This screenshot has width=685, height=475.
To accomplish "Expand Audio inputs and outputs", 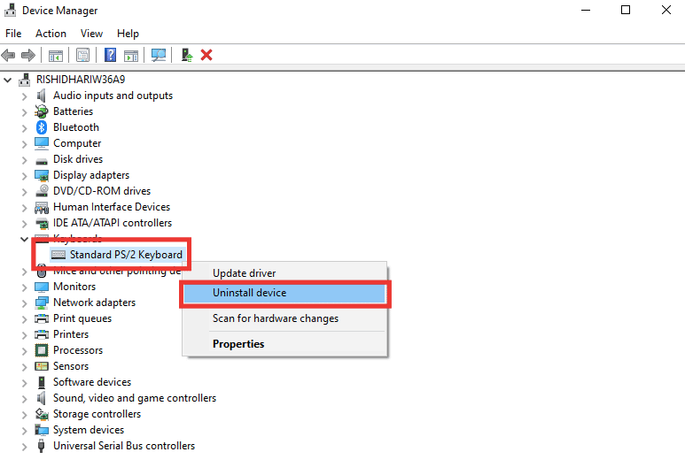I will tap(25, 96).
